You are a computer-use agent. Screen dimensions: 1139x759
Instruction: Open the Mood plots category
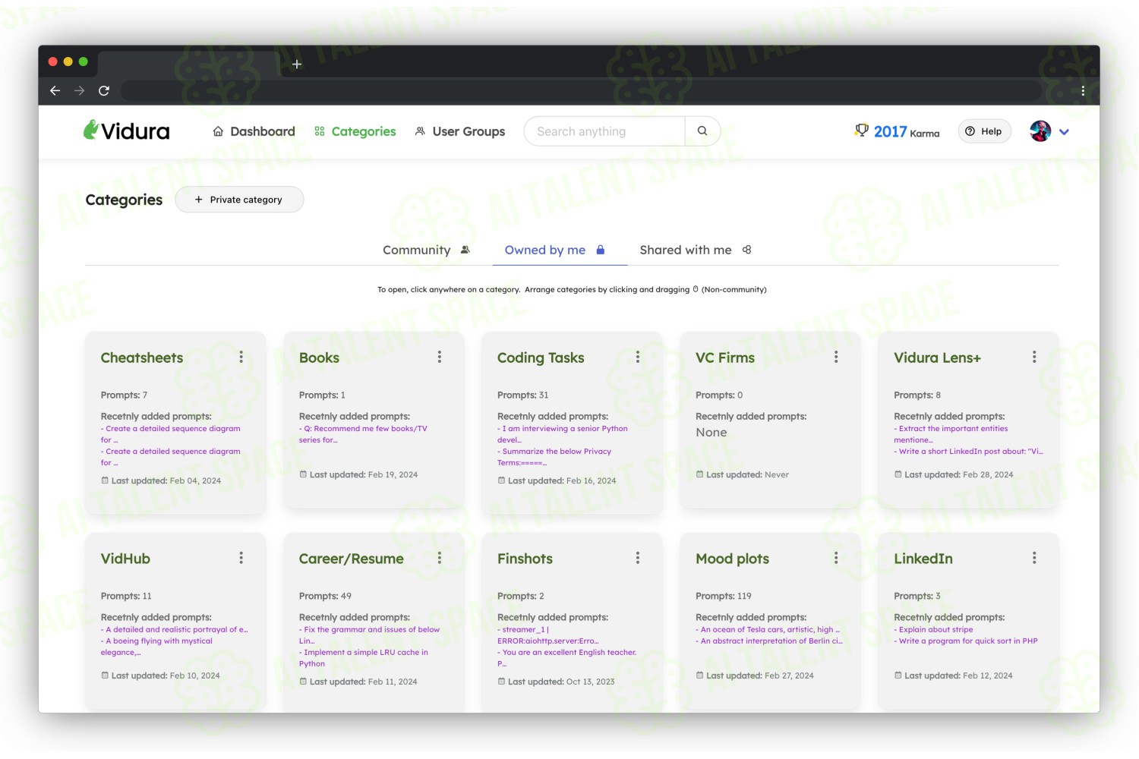732,559
